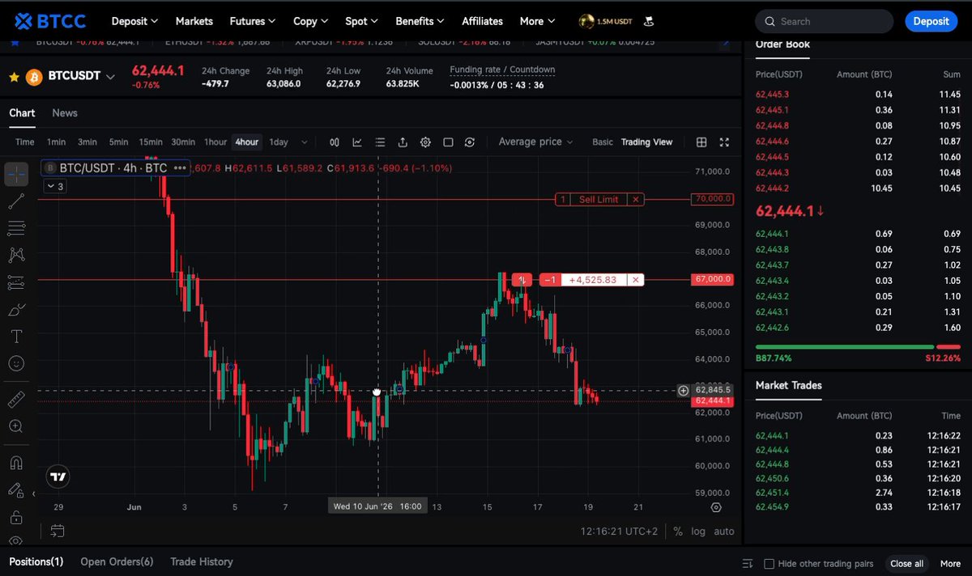
Task: Go to Affiliates page
Action: pos(482,21)
